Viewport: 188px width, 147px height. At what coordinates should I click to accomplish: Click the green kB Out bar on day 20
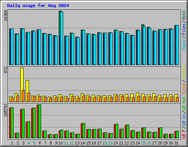[x=117, y=131]
